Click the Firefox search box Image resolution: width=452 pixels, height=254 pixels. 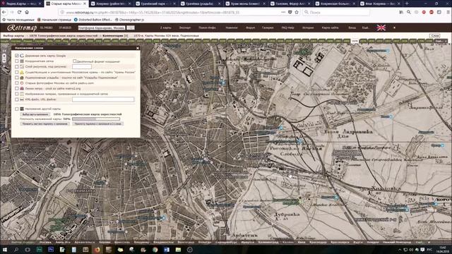(x=336, y=12)
